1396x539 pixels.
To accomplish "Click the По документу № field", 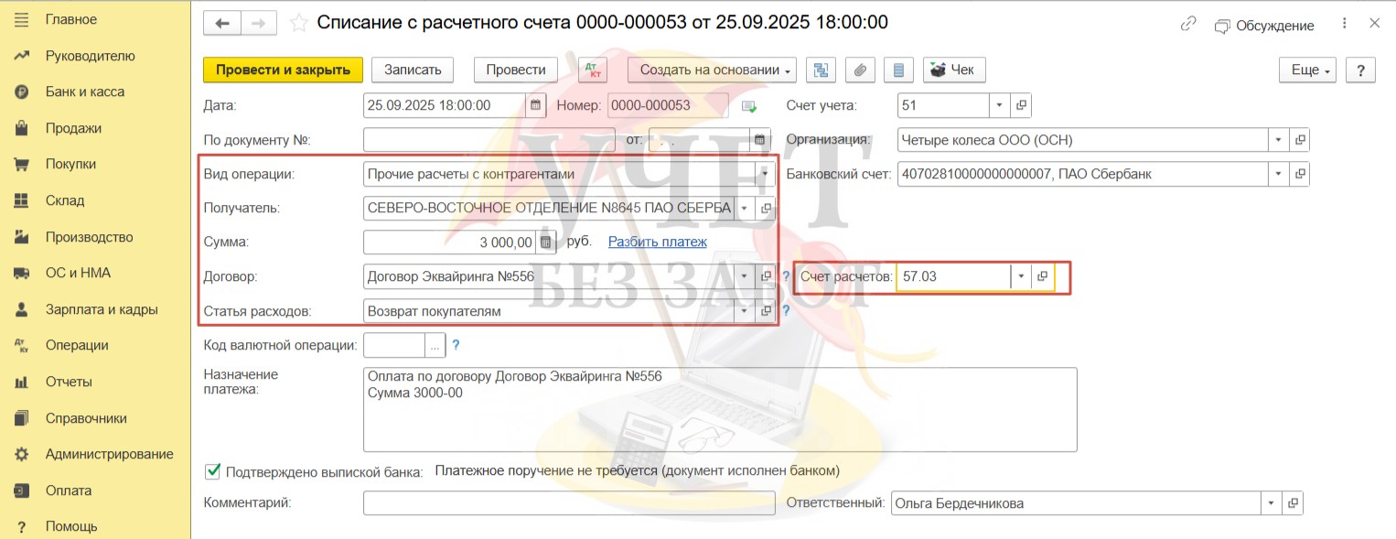I will 490,140.
